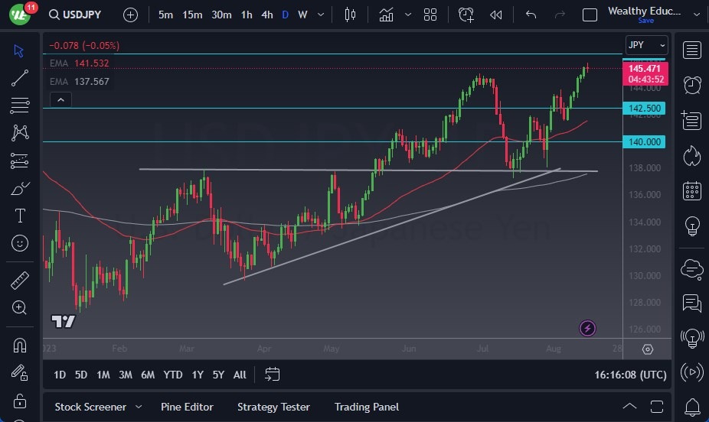Click the Zoom In magnifier tool
Image resolution: width=709 pixels, height=422 pixels.
pyautogui.click(x=21, y=308)
